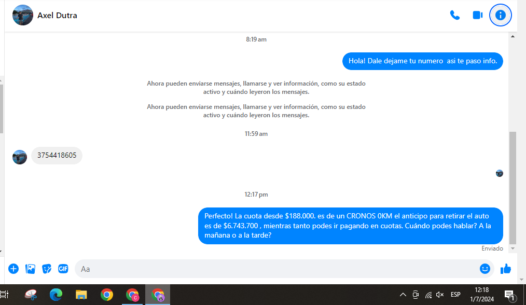526x305 pixels.
Task: Switch to the Chrome profile window with the C badge
Action: point(132,295)
